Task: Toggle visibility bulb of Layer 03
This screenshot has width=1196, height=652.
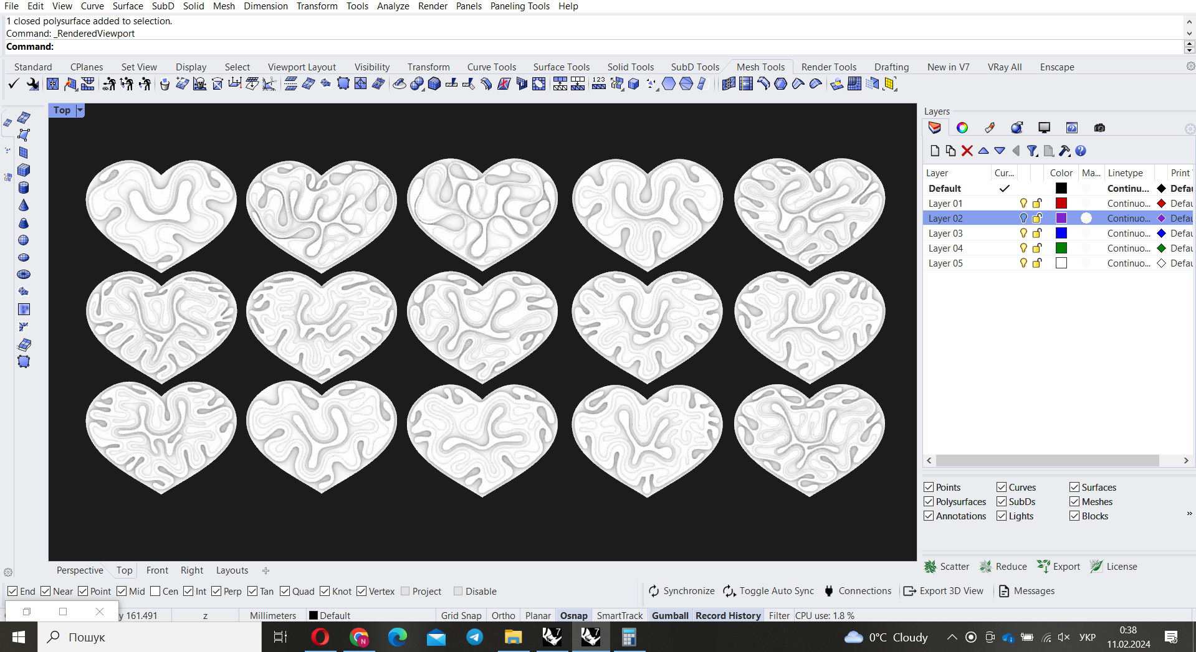Action: pos(1023,233)
